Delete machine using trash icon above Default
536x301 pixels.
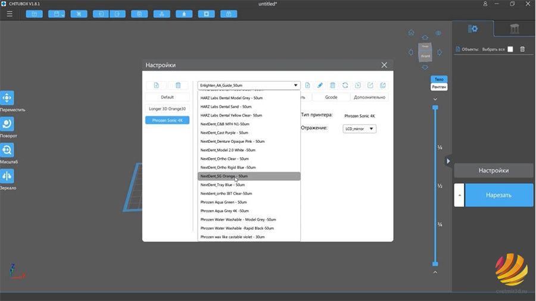pyautogui.click(x=178, y=85)
